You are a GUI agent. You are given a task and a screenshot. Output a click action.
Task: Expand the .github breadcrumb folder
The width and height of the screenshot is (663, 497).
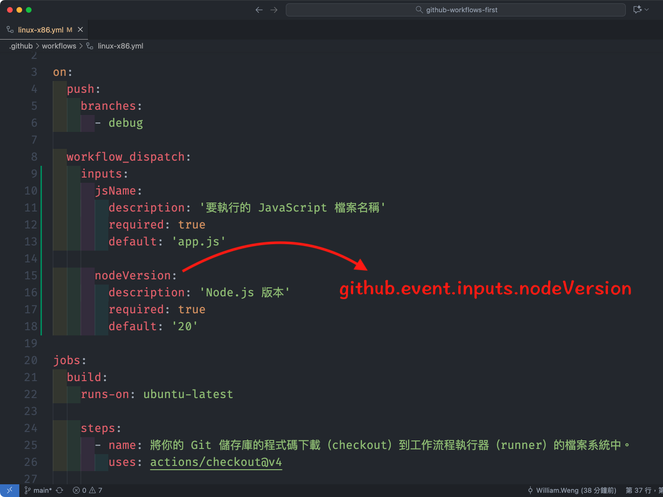pyautogui.click(x=21, y=46)
